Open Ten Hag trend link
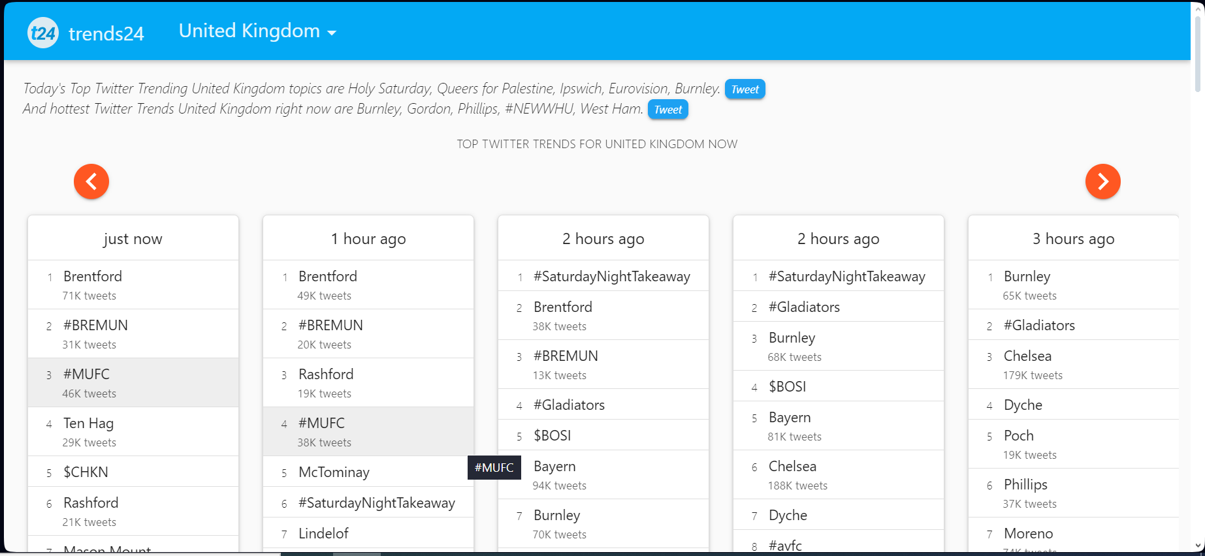The image size is (1205, 556). (88, 424)
